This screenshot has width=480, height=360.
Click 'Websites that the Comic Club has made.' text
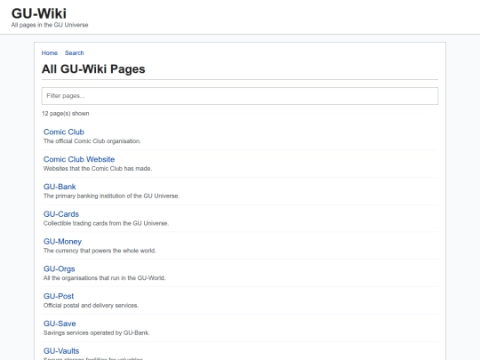[x=98, y=169]
